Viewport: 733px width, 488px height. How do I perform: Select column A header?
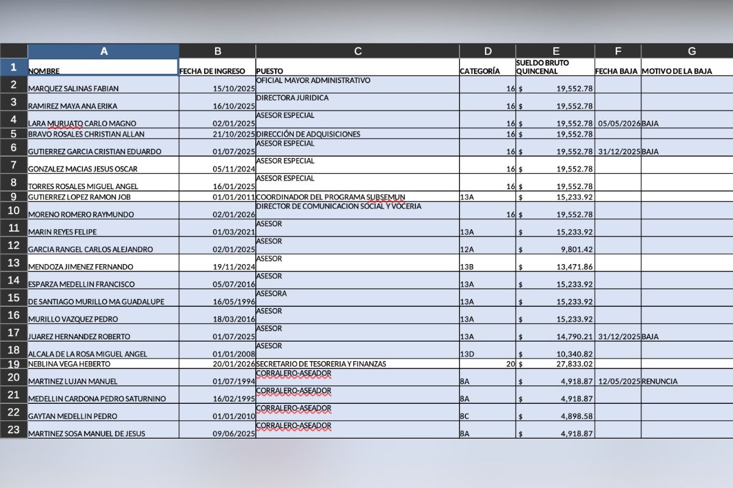tap(104, 51)
